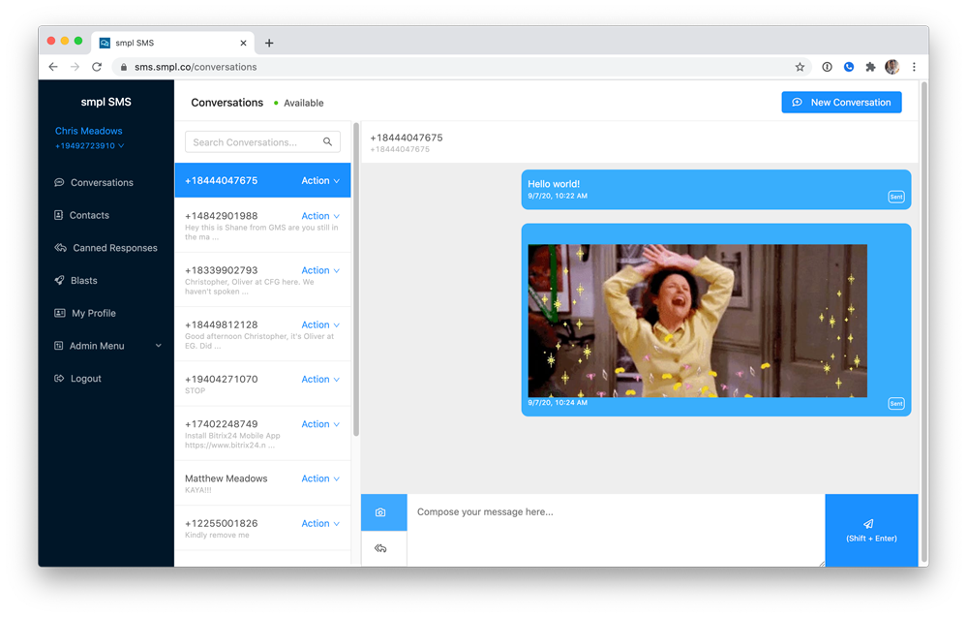Screen dimensions: 967x617
Task: Click the search magnifier icon in conversations
Action: [x=328, y=142]
